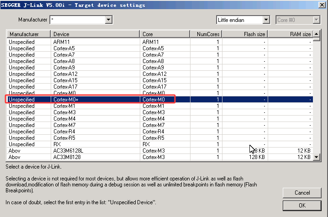The image size is (328, 217).
Task: Open the Core #0 dropdown
Action: (x=316, y=20)
